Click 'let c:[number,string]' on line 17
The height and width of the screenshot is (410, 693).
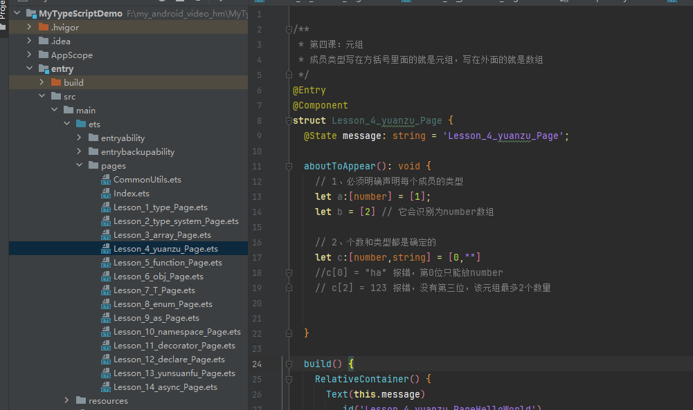point(372,257)
